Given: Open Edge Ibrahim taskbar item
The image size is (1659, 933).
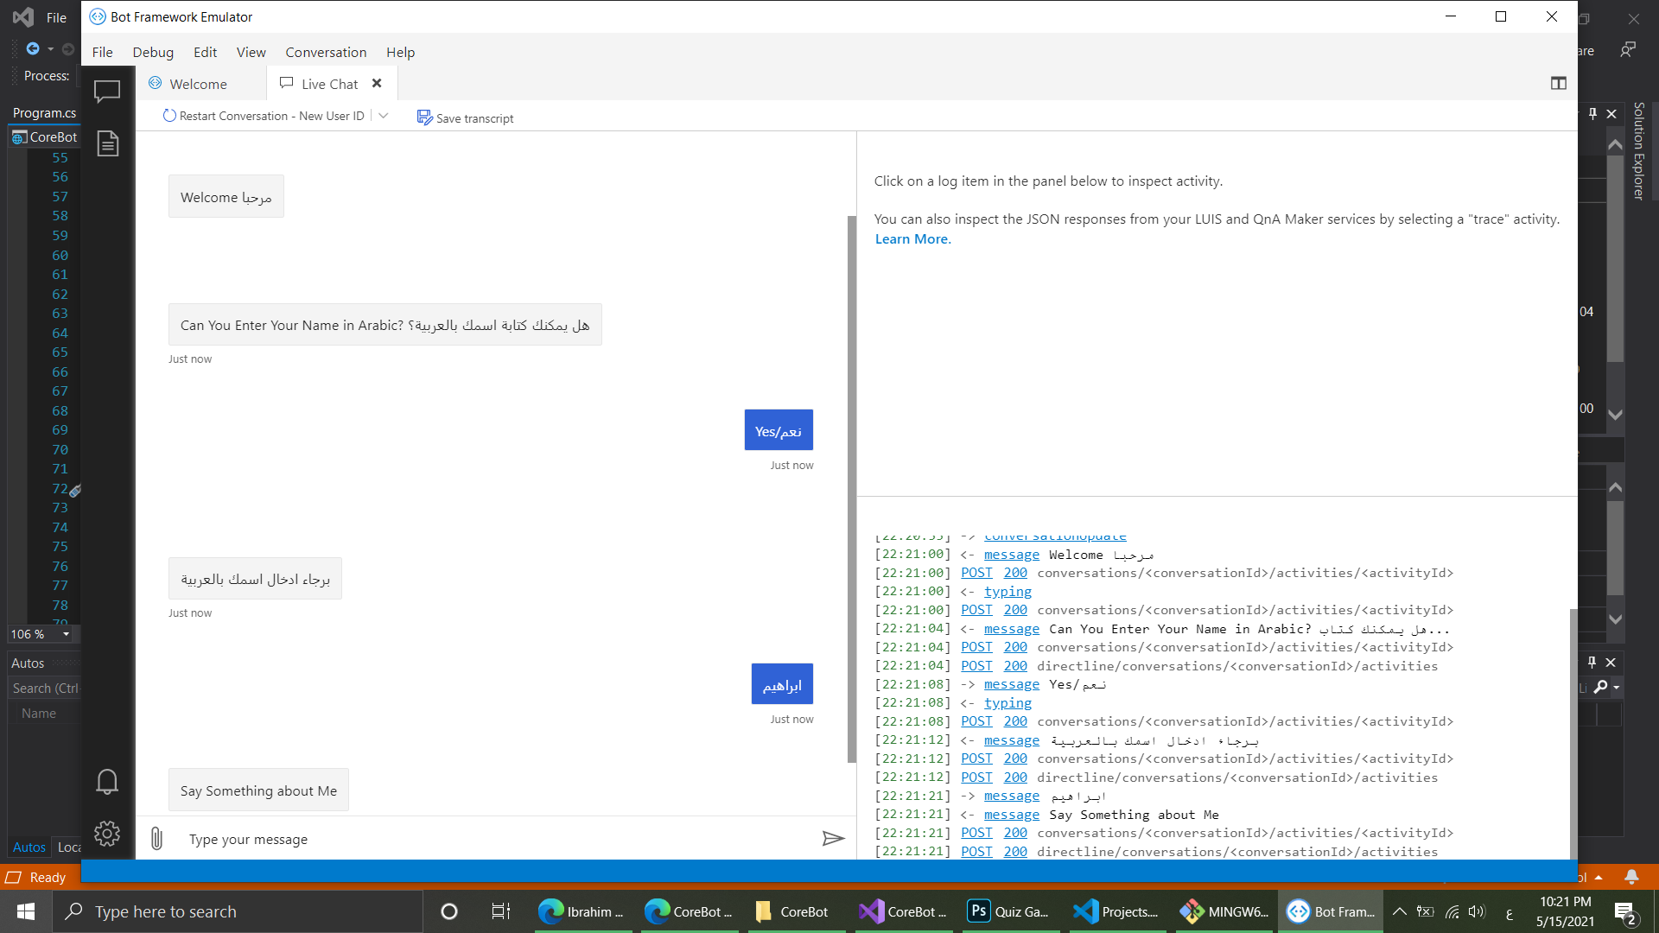Looking at the screenshot, I should click(581, 911).
